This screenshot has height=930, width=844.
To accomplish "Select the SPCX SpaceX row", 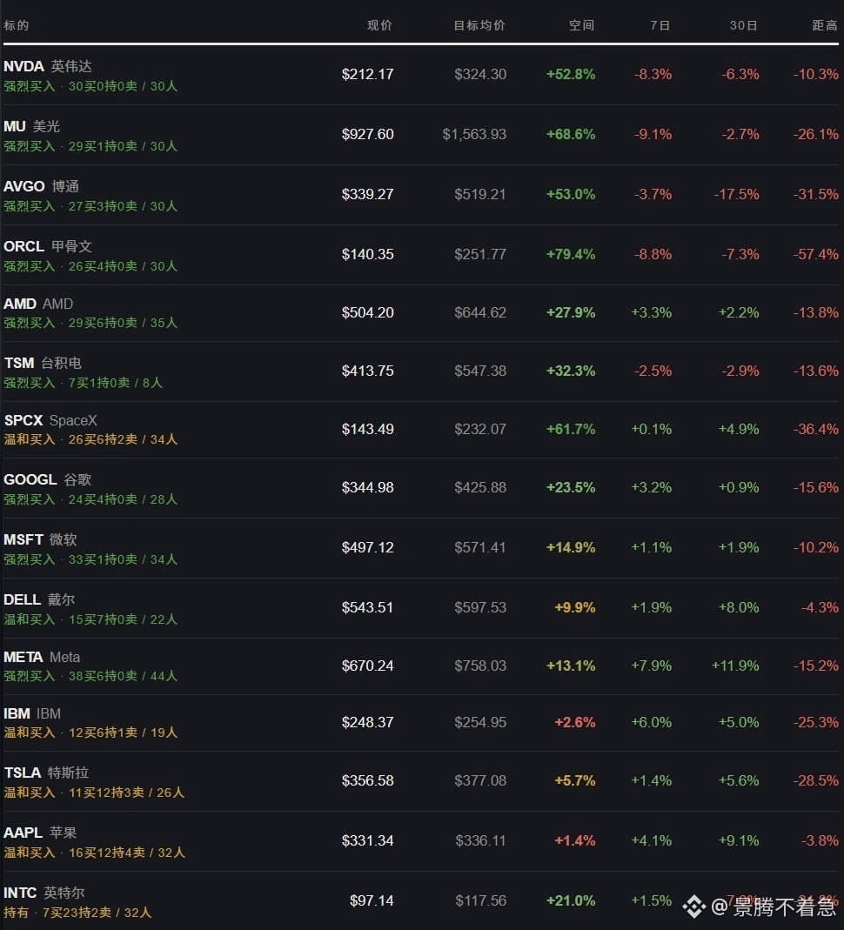I will [x=422, y=430].
